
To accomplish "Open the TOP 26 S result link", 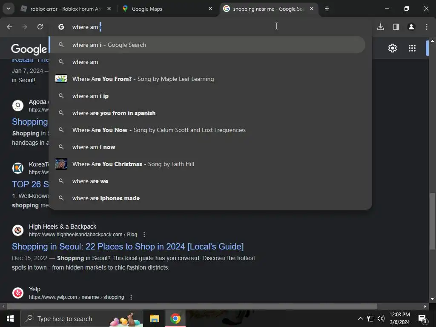I will 30,184.
